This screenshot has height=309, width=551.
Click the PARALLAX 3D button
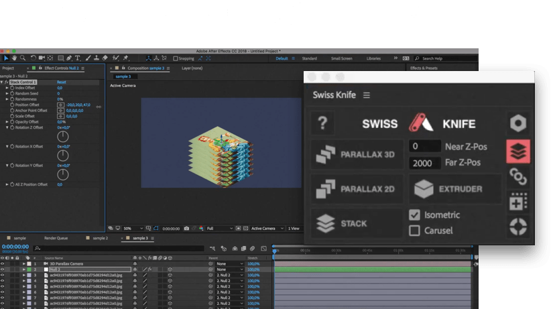(x=357, y=154)
